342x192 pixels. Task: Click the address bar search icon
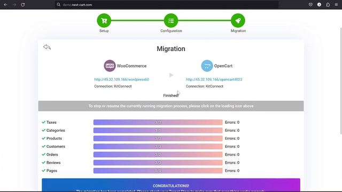58,5
